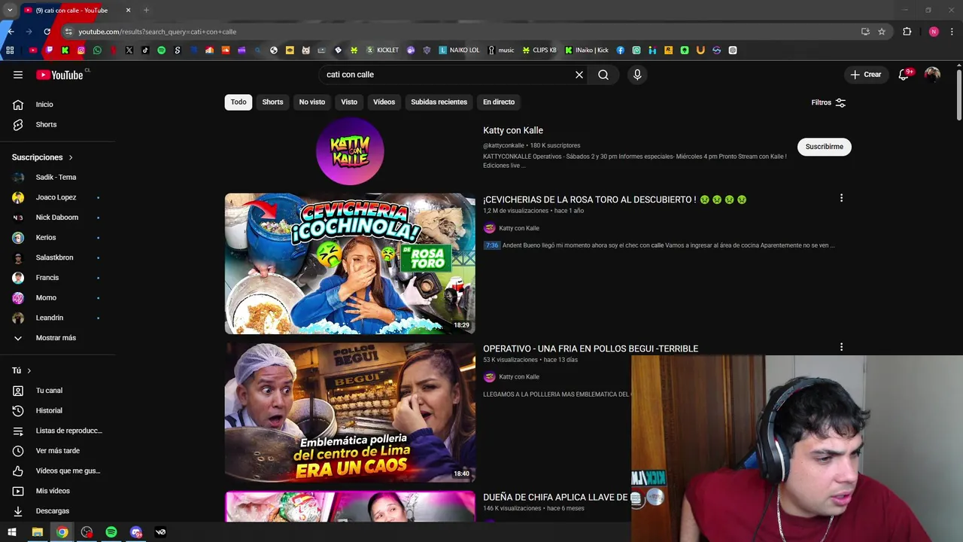Viewport: 963px width, 542px height.
Task: Open the CLIPS KB bookmark
Action: pyautogui.click(x=539, y=50)
